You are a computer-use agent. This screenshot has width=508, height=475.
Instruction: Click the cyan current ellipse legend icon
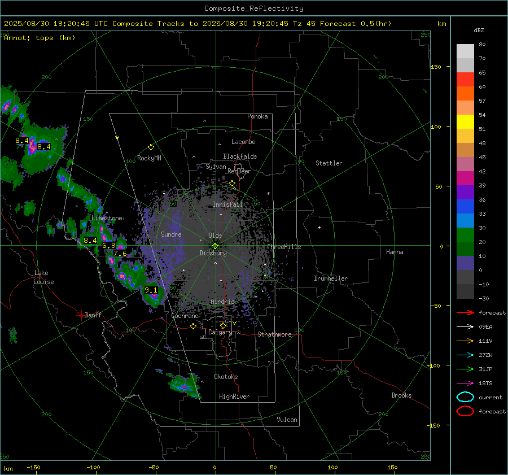[465, 397]
